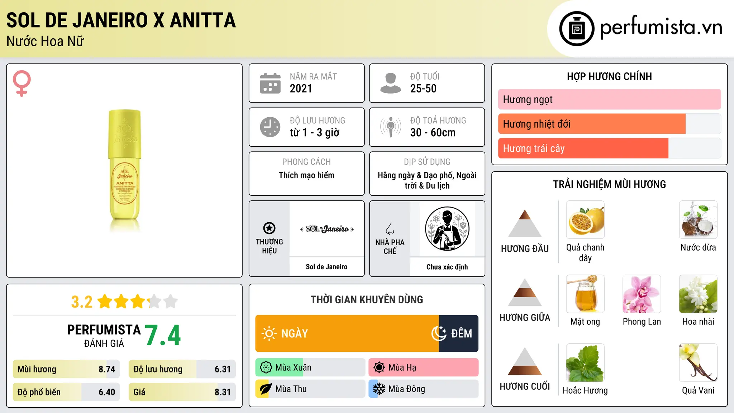Click the perfumista.vn site name

point(661,27)
